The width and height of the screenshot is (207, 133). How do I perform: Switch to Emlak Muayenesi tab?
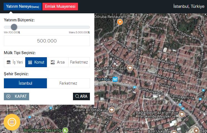coord(60,6)
